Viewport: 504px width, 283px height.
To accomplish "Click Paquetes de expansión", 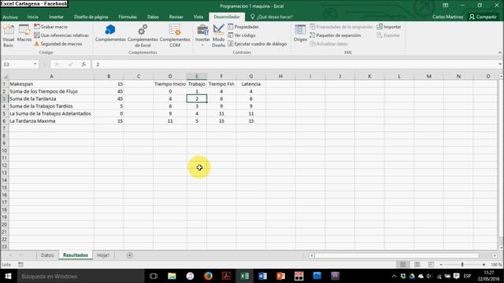I will click(x=335, y=35).
